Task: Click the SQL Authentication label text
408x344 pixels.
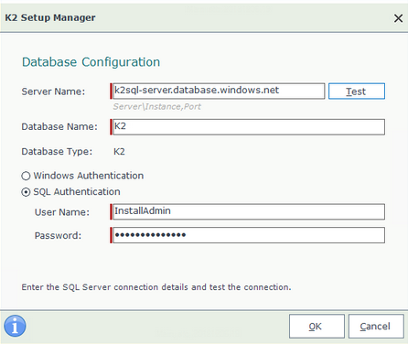Action: (77, 192)
